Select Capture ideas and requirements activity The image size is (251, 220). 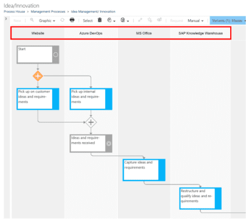tap(144, 170)
